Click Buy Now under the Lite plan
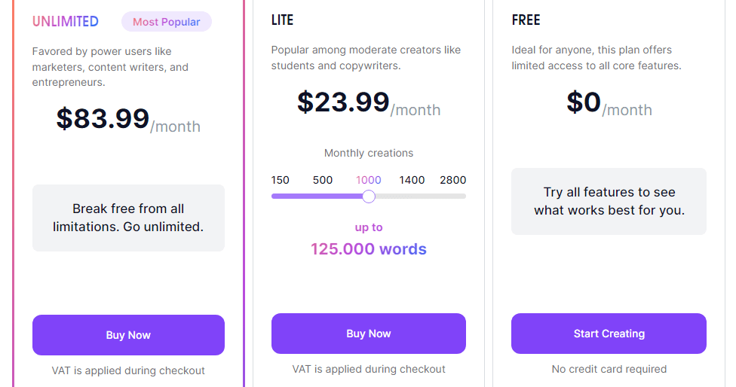This screenshot has width=736, height=387. point(368,334)
